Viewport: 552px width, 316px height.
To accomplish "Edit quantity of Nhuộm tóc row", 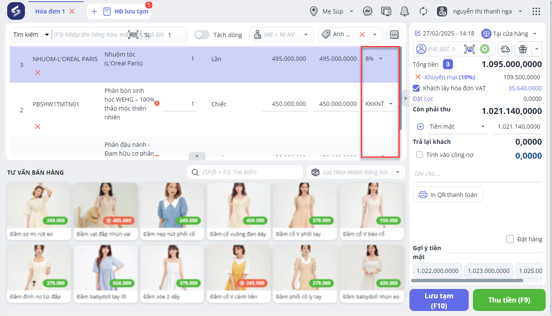I will [x=179, y=59].
